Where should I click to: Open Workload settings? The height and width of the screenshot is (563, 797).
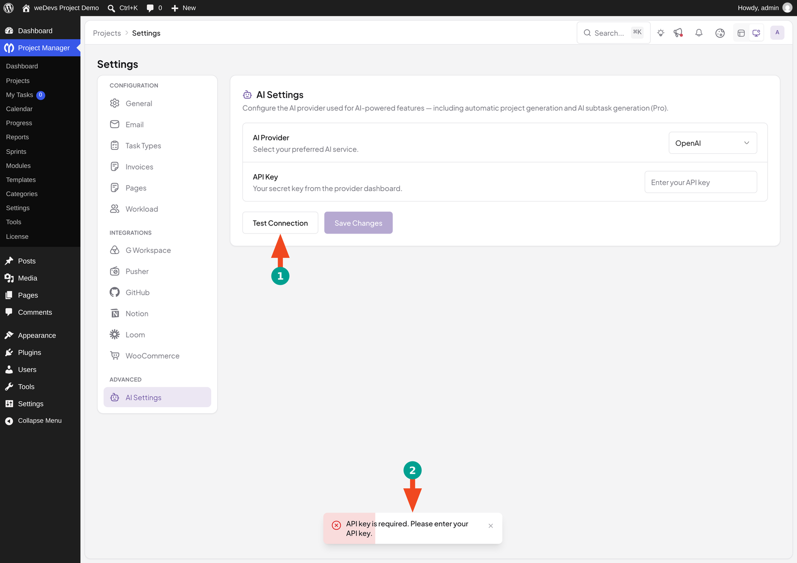click(x=157, y=209)
